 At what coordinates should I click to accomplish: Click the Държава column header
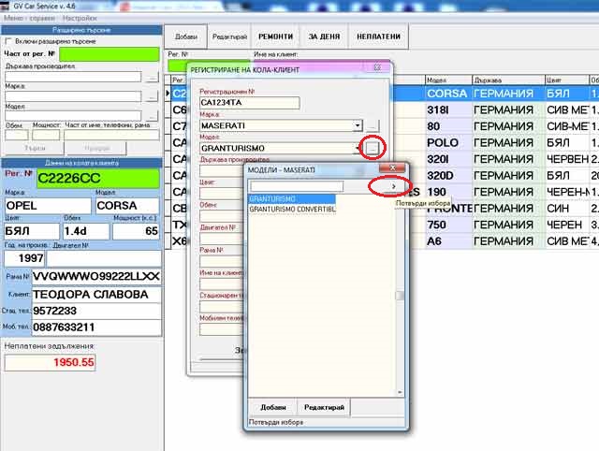click(508, 80)
